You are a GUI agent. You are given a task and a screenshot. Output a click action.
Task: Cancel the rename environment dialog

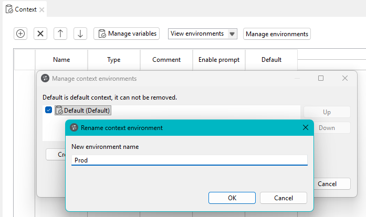284,198
